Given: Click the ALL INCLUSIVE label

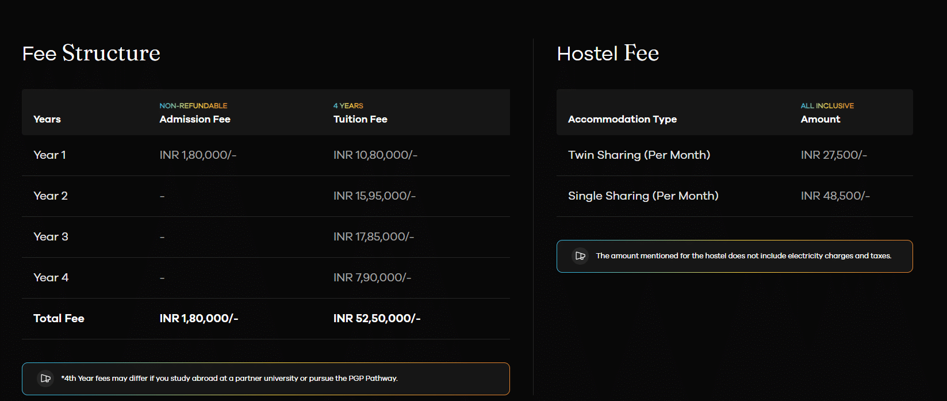Looking at the screenshot, I should point(827,106).
